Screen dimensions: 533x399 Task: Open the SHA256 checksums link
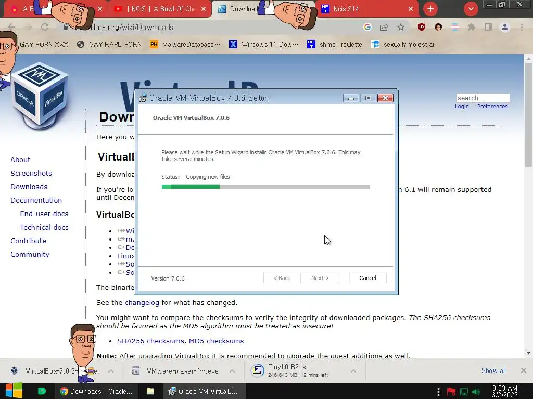pyautogui.click(x=150, y=341)
